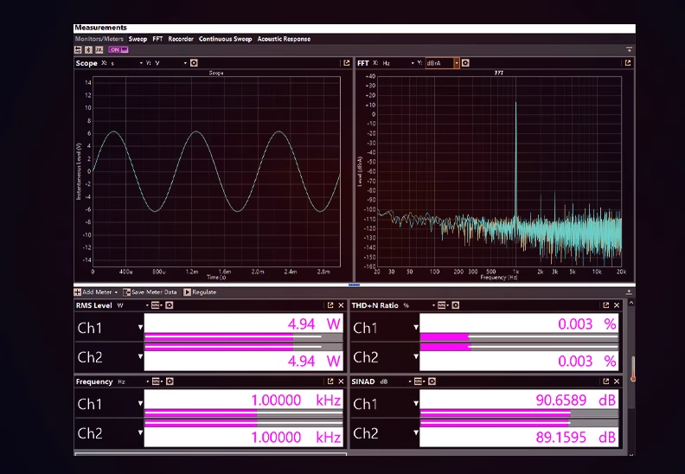Pop out the Scope graph panel

pyautogui.click(x=346, y=63)
